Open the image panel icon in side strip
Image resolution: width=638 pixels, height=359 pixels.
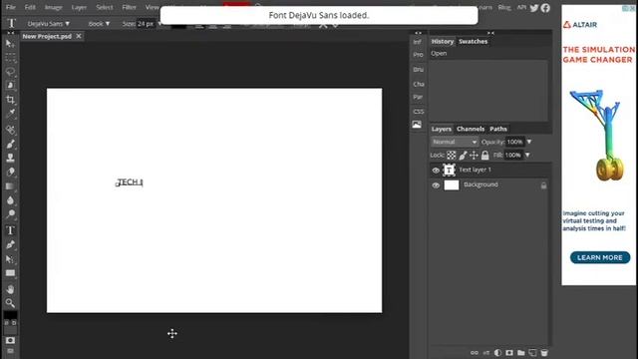tap(417, 125)
